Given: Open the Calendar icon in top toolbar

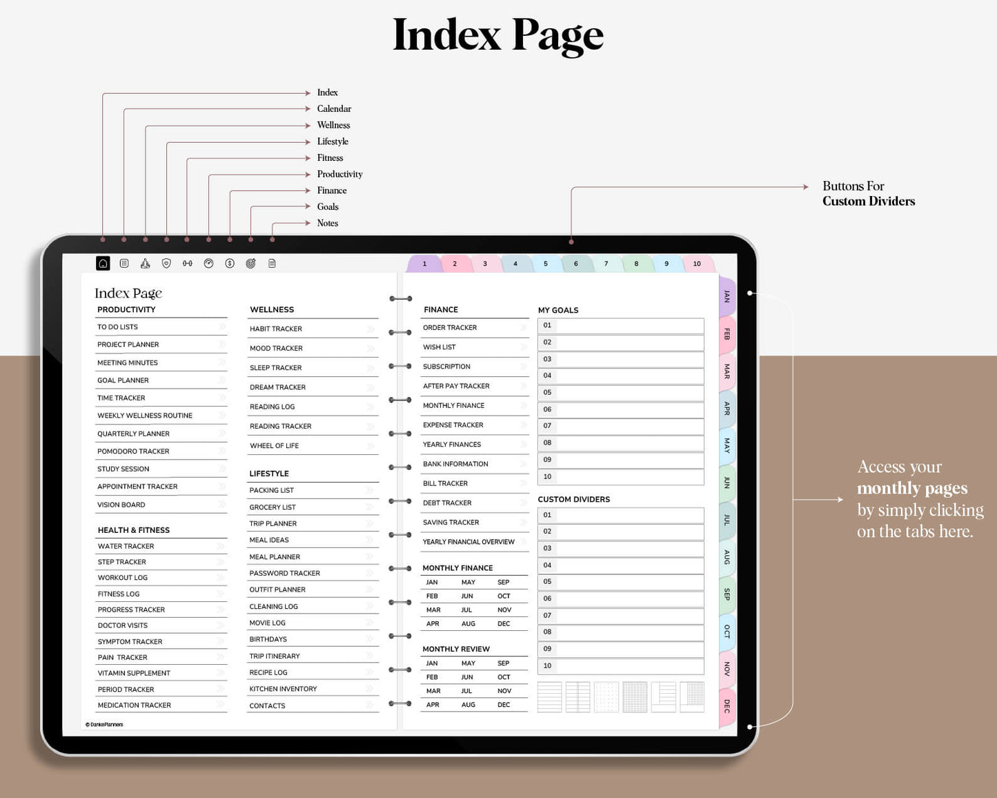Looking at the screenshot, I should (x=124, y=263).
